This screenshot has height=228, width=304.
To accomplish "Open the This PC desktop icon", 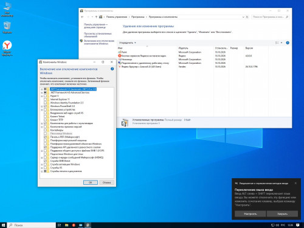I will (7, 9).
